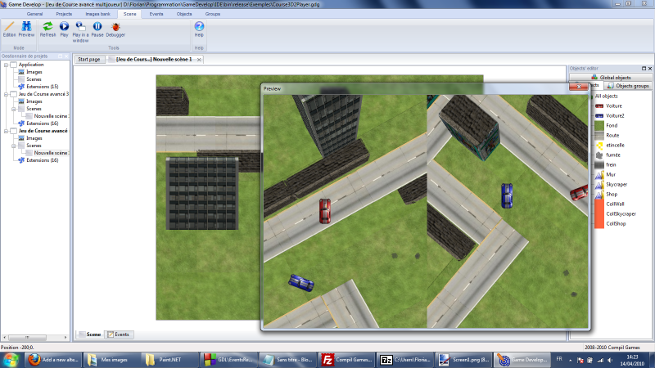Pause the scene preview

[x=97, y=29]
